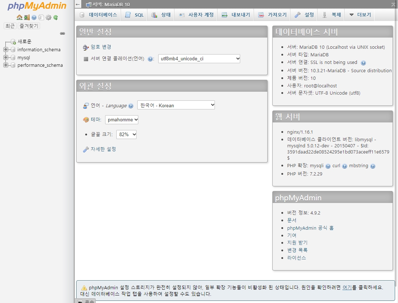
Task: Open the Language dropdown showing Korean
Action: [x=176, y=105]
